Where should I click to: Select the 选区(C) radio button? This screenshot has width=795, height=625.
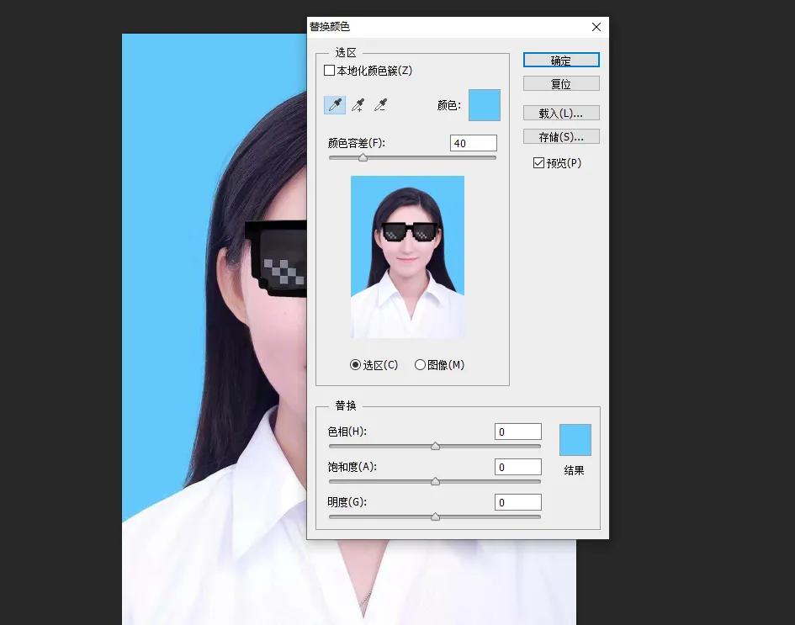(355, 364)
